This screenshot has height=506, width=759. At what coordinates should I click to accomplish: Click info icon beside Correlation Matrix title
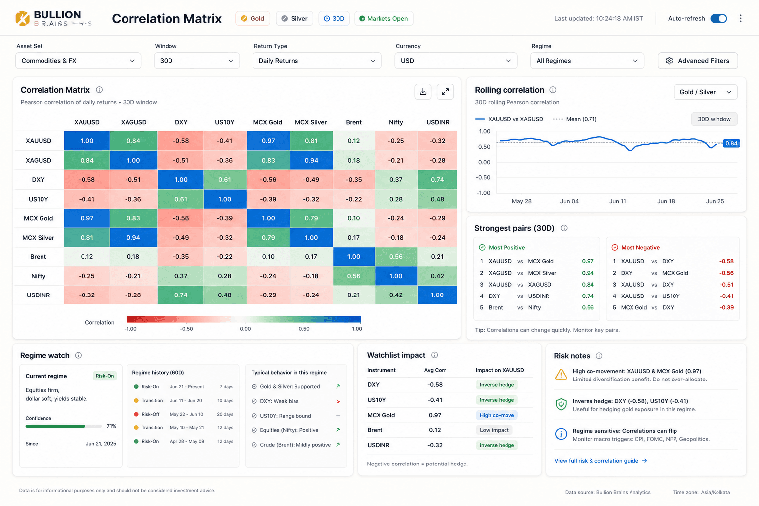(99, 90)
